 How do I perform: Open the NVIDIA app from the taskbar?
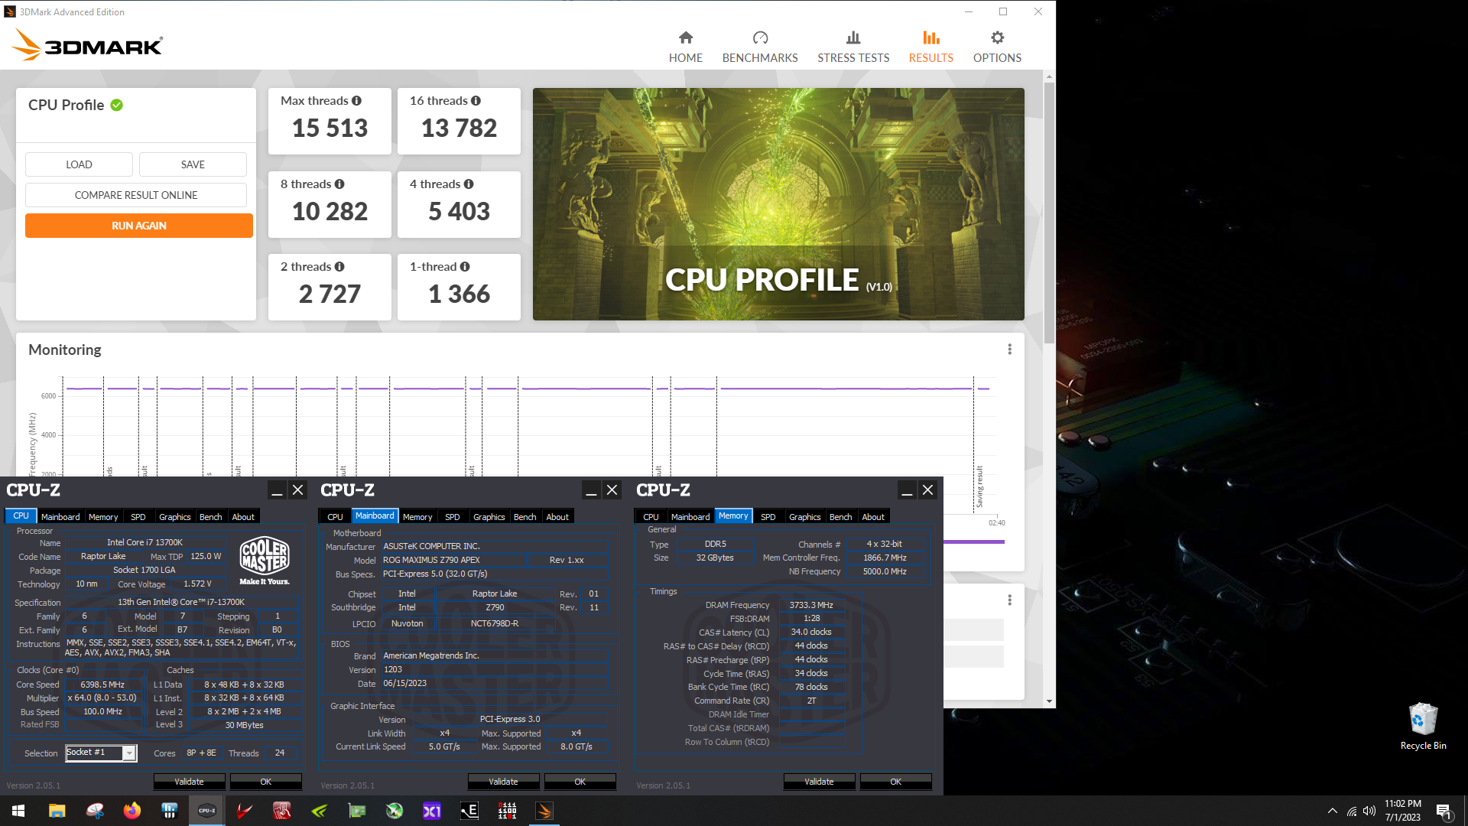tap(320, 811)
